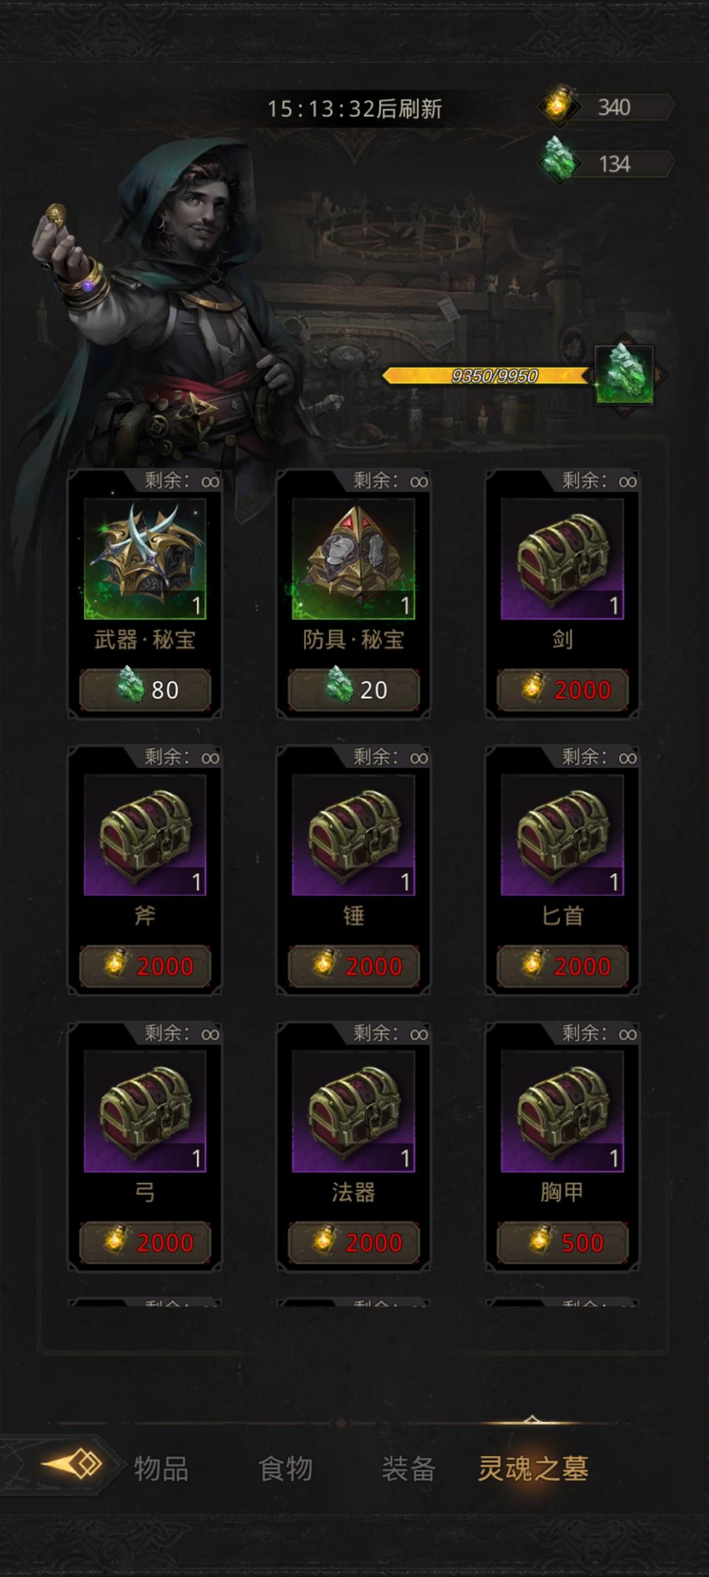Select the 武器·秘宝 treasure item icon
The width and height of the screenshot is (709, 1577).
145,559
